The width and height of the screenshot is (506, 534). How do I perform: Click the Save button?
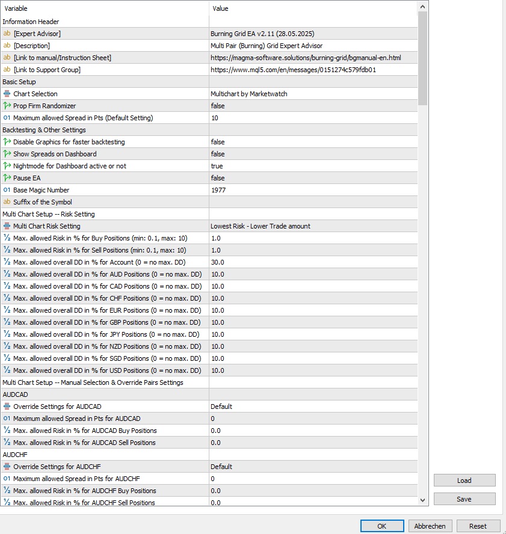click(x=464, y=499)
